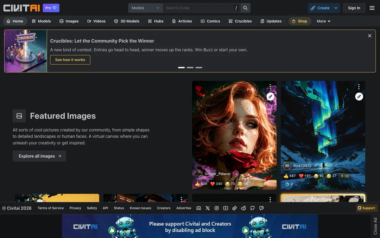Open the GitHub footer icon
Screen dimensions: 380x238
coord(252,208)
